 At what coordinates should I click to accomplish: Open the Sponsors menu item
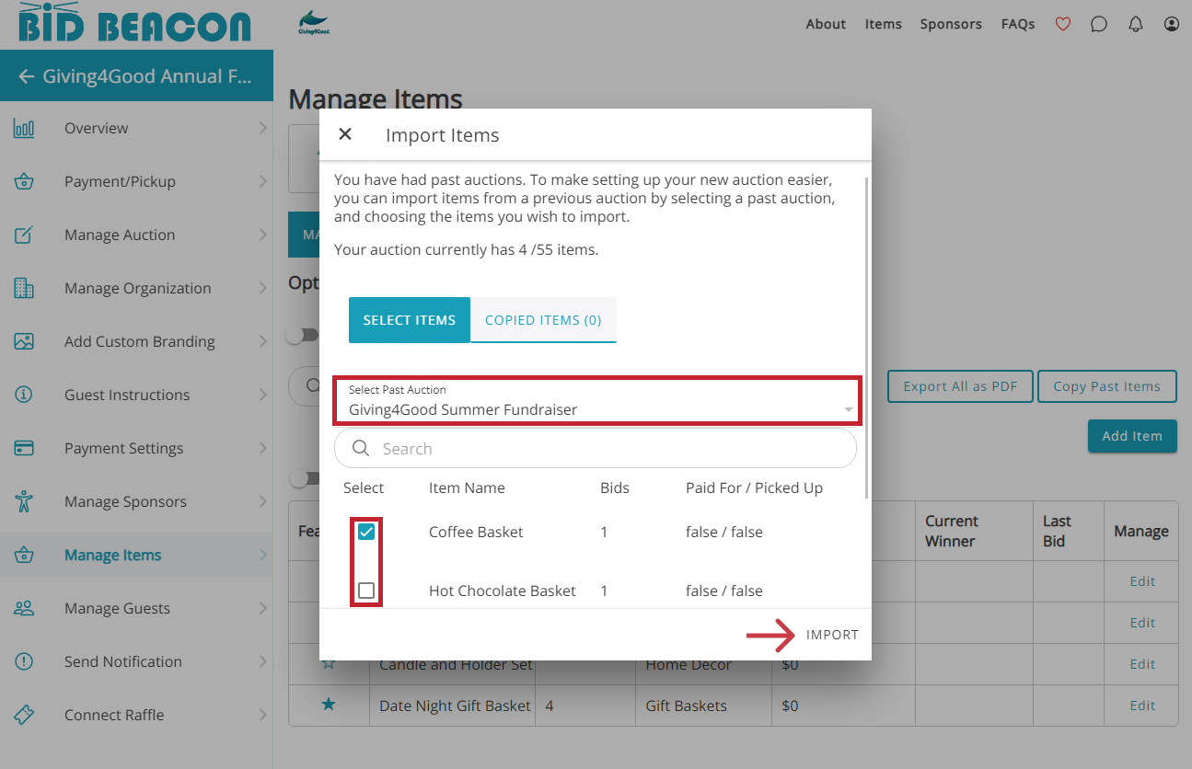click(x=951, y=24)
